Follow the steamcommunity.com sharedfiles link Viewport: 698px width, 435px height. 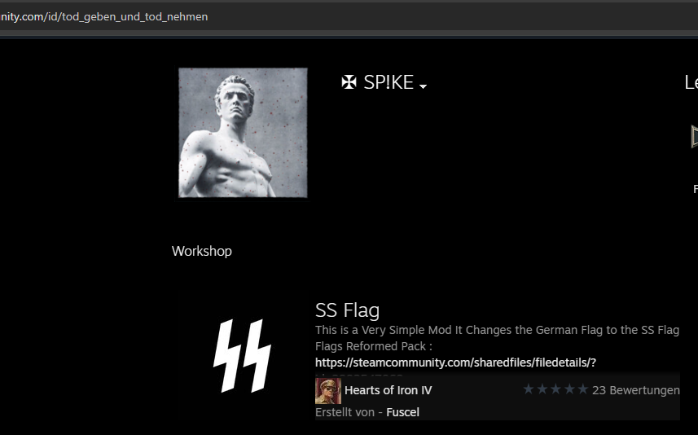pyautogui.click(x=455, y=362)
